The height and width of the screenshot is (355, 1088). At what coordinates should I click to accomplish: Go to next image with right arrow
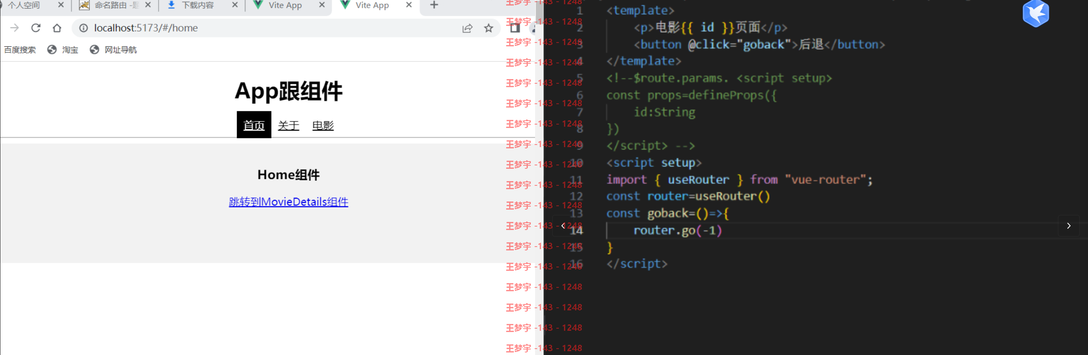(1068, 226)
